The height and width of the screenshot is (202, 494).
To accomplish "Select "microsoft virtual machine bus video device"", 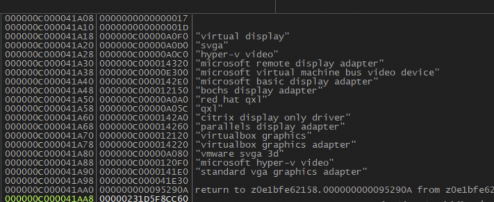I will click(317, 73).
